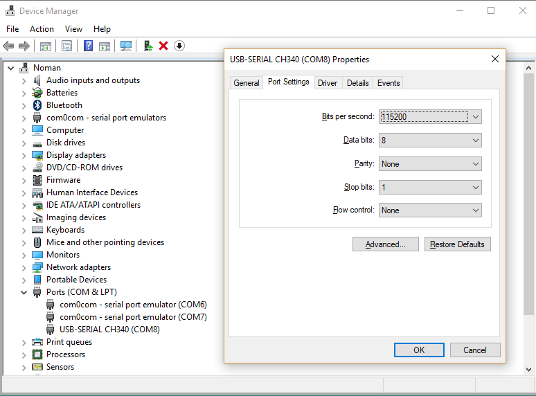Click the vertical scrollbar thumb
536x396 pixels.
528,194
